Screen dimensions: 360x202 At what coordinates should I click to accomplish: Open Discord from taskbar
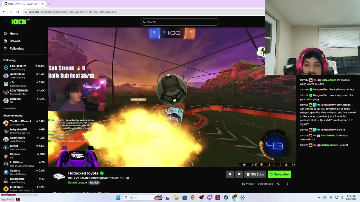[x=209, y=198]
